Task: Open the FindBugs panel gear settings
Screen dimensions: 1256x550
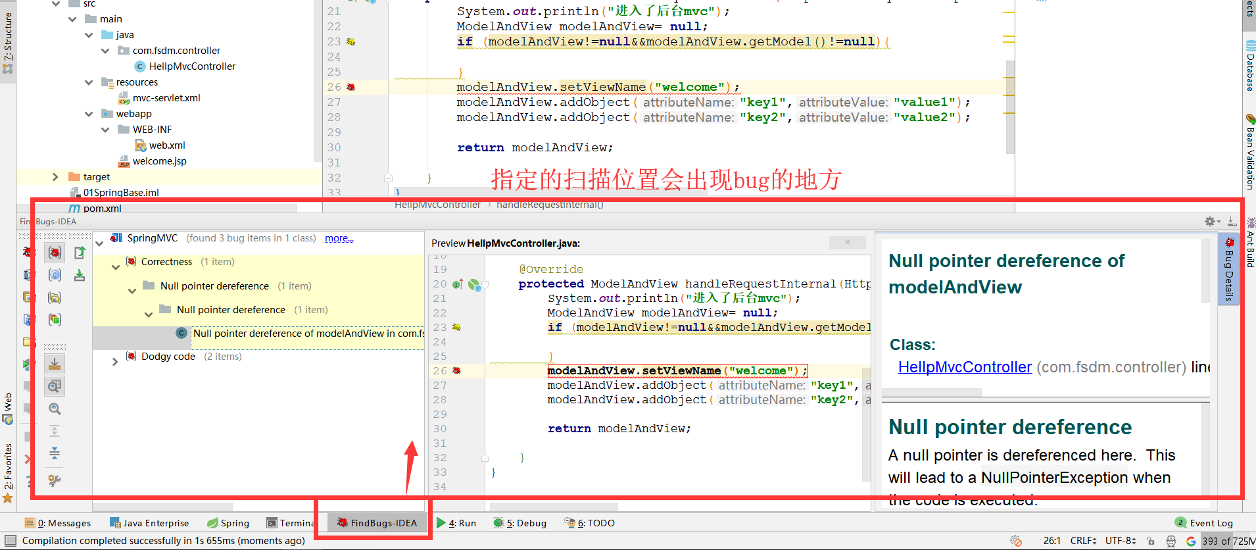Action: [1211, 222]
